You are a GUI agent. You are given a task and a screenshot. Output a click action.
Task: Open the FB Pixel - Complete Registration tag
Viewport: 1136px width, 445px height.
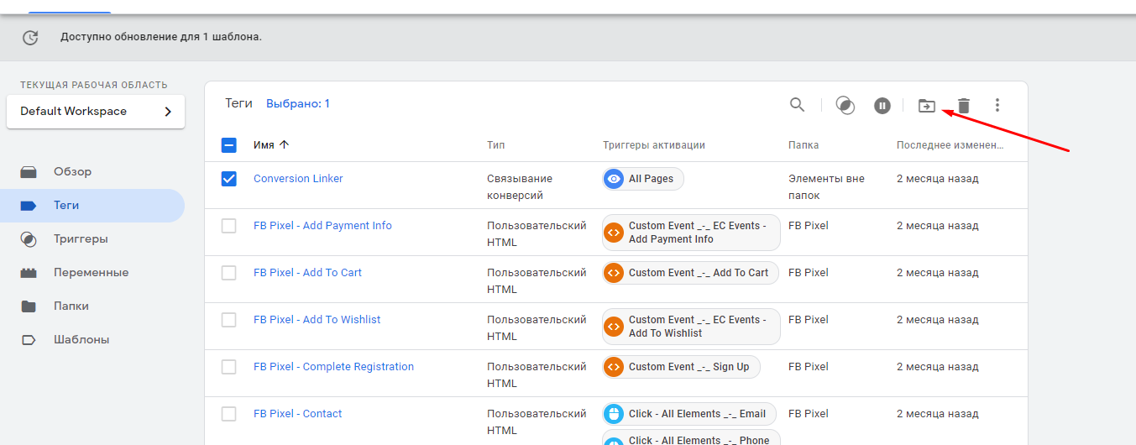(x=333, y=367)
